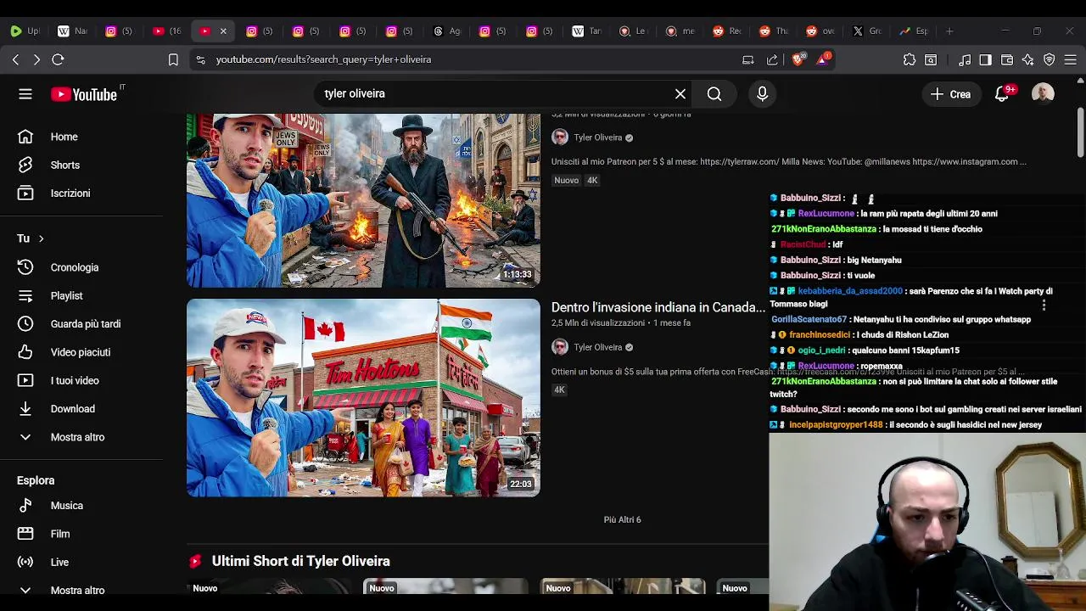Image resolution: width=1086 pixels, height=611 pixels.
Task: Click username kebabberia_da_assad2000 in chat
Action: pos(850,291)
